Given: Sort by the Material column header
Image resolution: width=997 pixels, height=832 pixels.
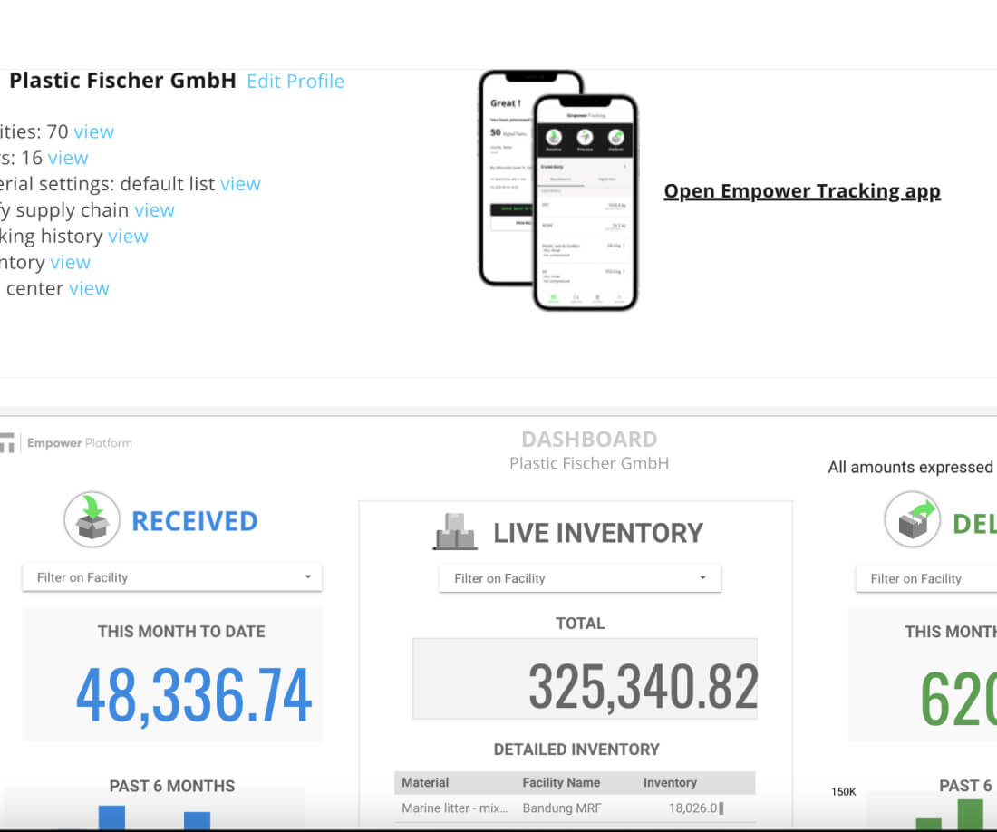Looking at the screenshot, I should [x=425, y=782].
